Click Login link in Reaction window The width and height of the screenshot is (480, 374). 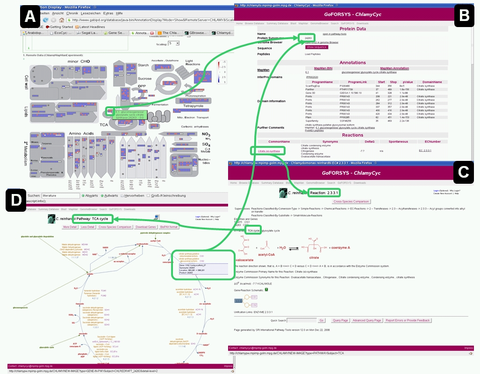(436, 191)
